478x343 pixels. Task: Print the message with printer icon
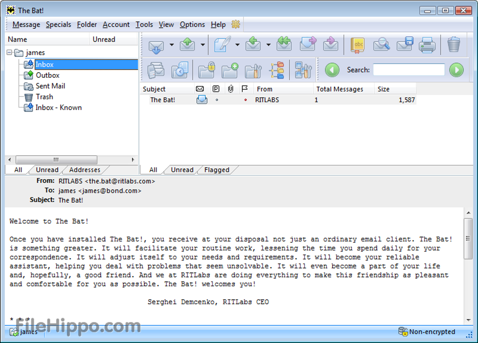[x=427, y=45]
